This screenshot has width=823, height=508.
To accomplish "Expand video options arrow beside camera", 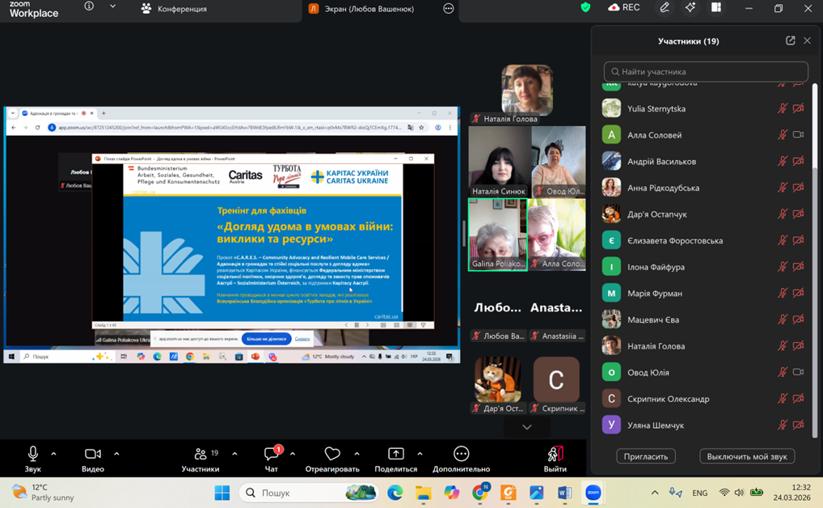I will 116,454.
